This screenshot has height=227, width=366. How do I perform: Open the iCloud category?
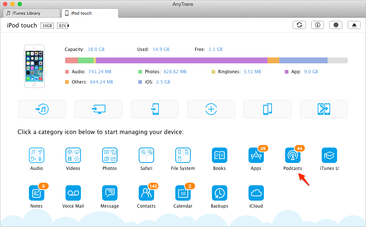point(256,193)
